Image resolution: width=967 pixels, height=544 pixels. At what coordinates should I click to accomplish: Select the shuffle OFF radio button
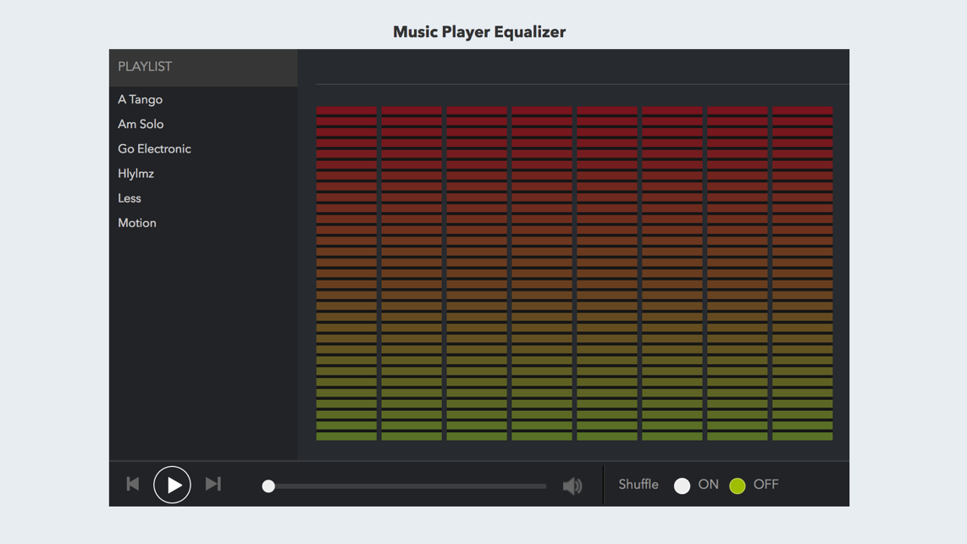click(x=738, y=486)
